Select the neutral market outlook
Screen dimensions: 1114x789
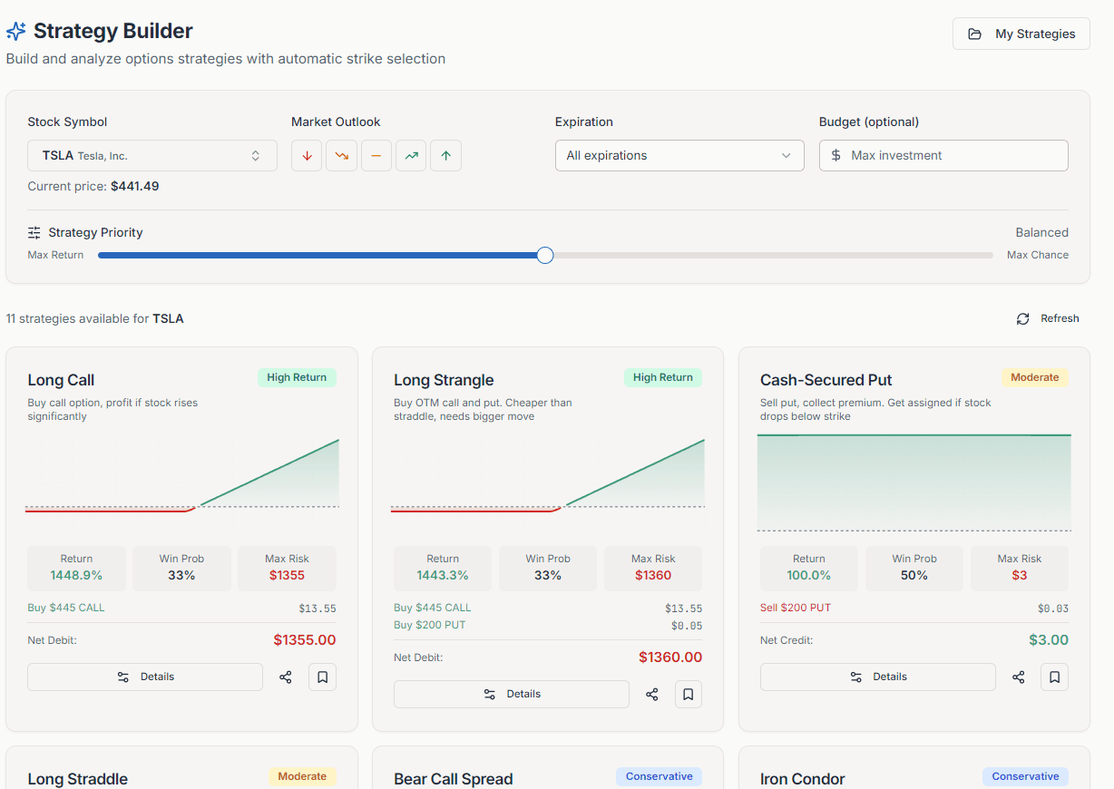click(x=376, y=156)
